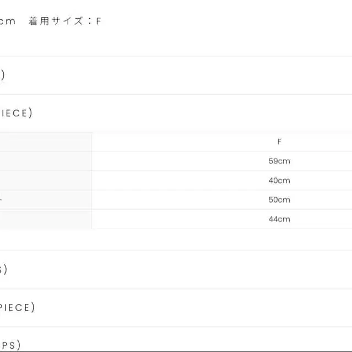Viewport: 352px width, 352px height.
Task: Select the 44cm measurement cell
Action: tap(279, 219)
